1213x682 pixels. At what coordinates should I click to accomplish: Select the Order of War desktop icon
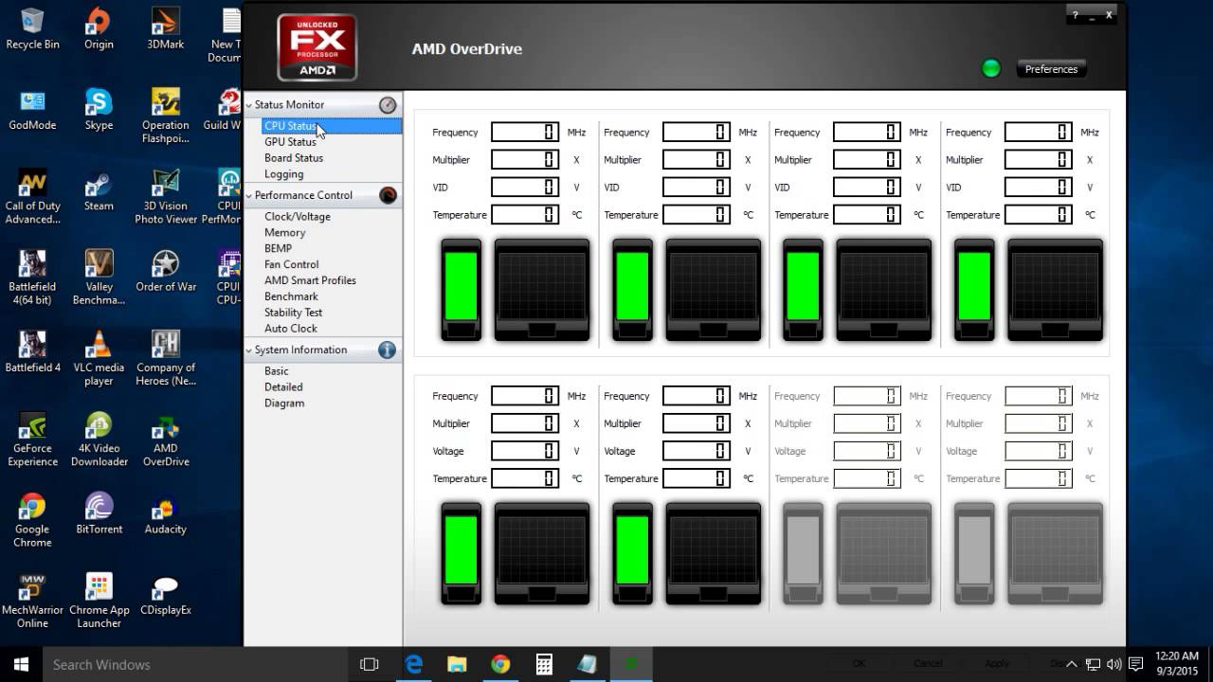click(166, 271)
